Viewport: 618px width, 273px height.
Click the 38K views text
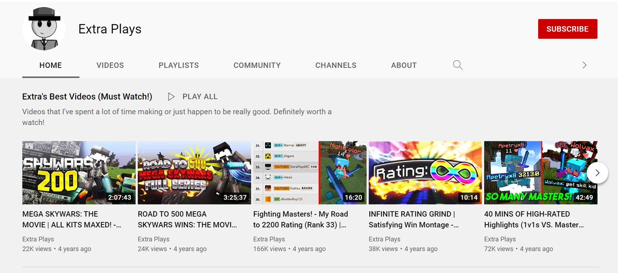point(383,249)
